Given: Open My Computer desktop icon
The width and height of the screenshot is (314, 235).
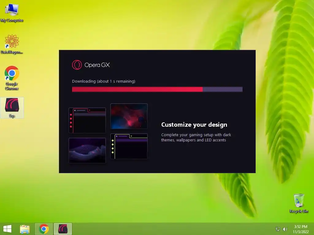Looking at the screenshot, I should 12,13.
